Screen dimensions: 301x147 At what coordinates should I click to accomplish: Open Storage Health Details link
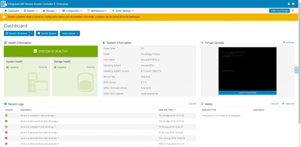click(91, 67)
